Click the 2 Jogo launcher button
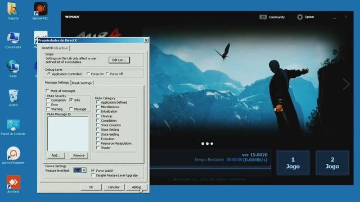This screenshot has height=202, width=360. tap(332, 163)
